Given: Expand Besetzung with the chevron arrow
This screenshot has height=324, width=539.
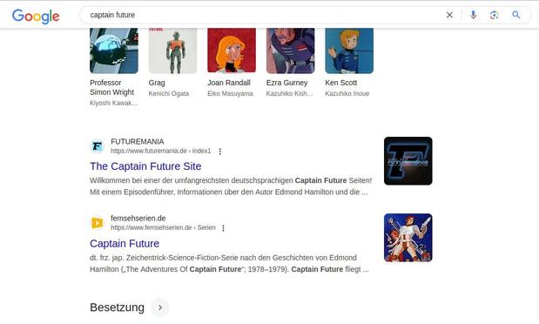Looking at the screenshot, I should 160,307.
